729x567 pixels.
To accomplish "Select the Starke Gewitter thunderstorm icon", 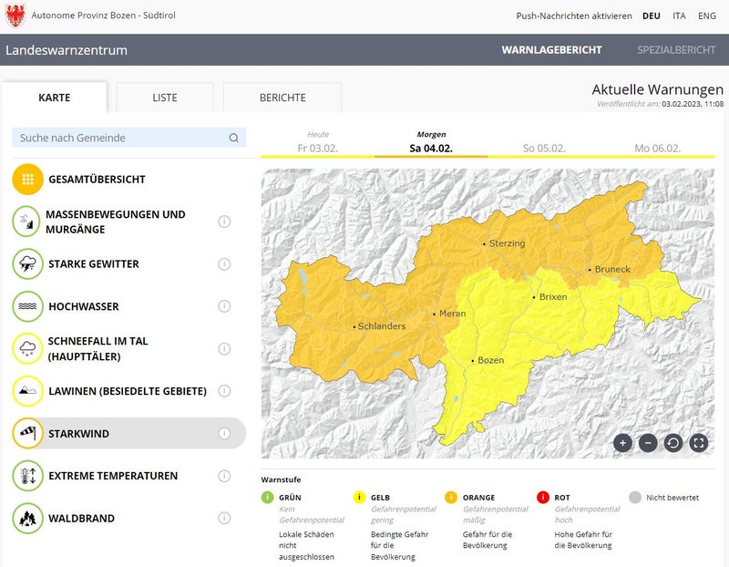I will [x=27, y=264].
